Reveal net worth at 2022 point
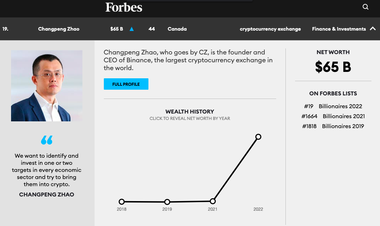The width and height of the screenshot is (380, 226). coord(258,137)
